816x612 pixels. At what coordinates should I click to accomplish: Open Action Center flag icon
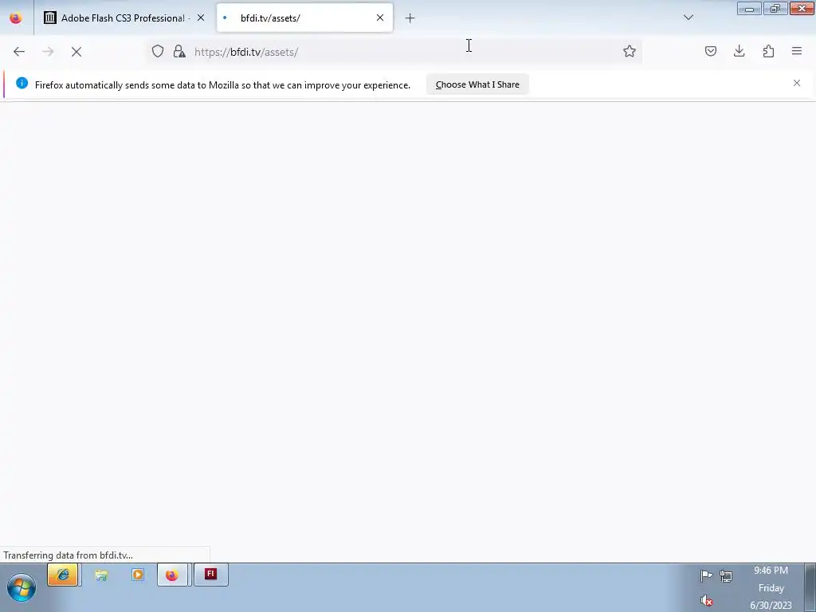tap(706, 576)
